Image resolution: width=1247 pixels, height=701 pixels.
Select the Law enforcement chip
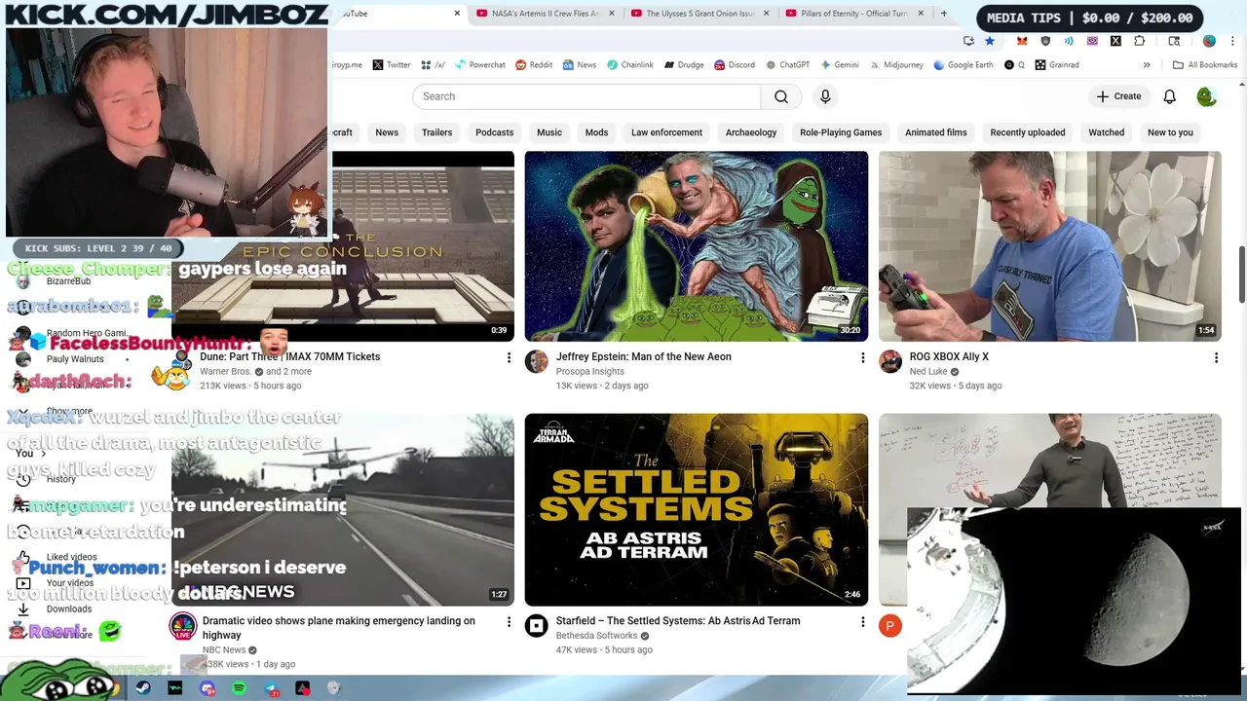point(666,132)
